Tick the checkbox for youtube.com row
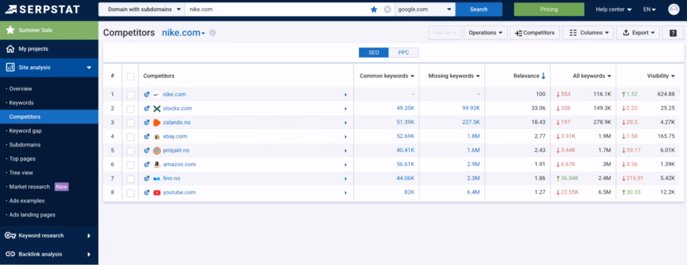The image size is (687, 265). coord(131,193)
